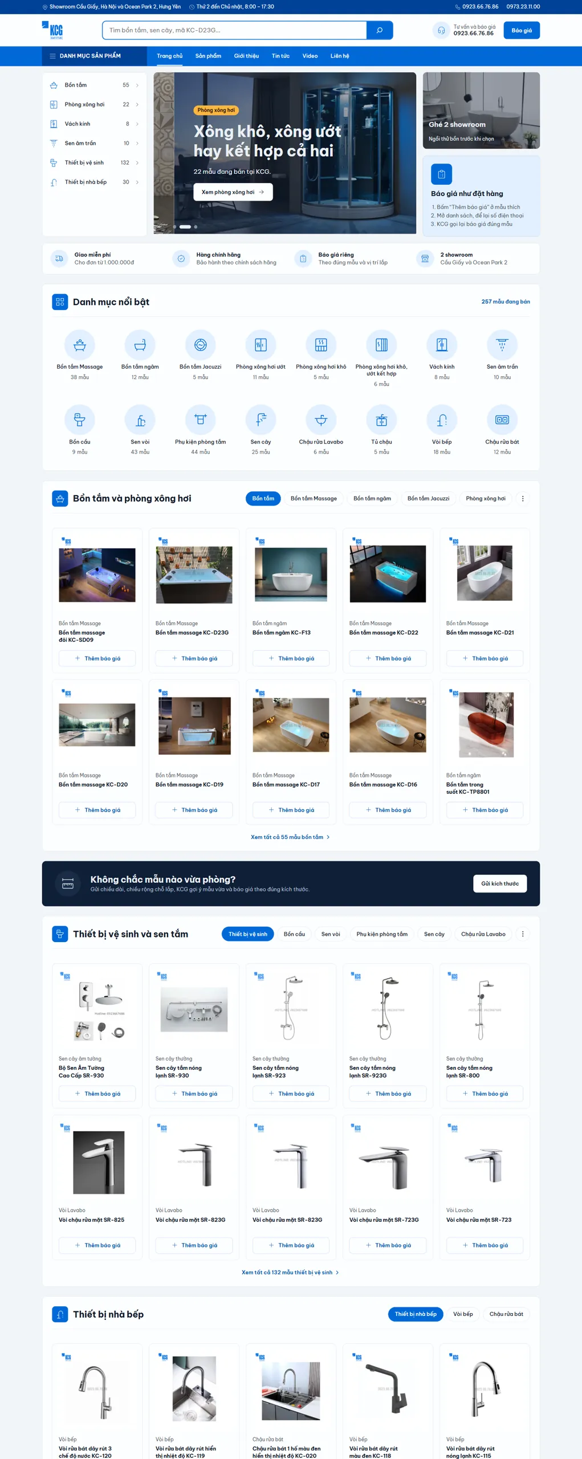Open Xem tất cả 132 mẫu thiết bị vệ sinh link

291,1272
